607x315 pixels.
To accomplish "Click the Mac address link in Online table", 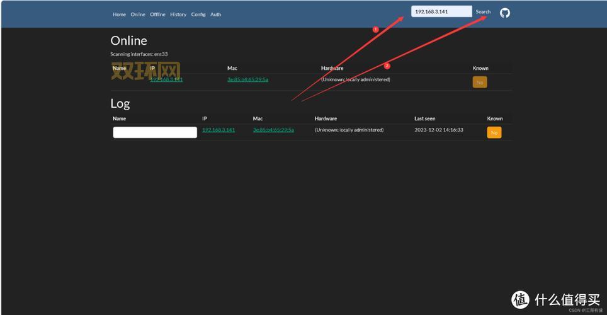I will [x=247, y=79].
